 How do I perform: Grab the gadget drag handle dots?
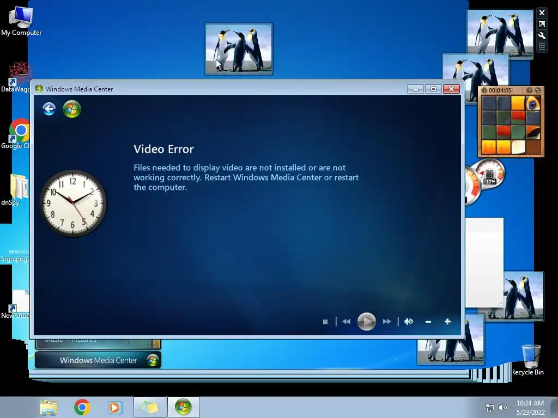tap(542, 47)
